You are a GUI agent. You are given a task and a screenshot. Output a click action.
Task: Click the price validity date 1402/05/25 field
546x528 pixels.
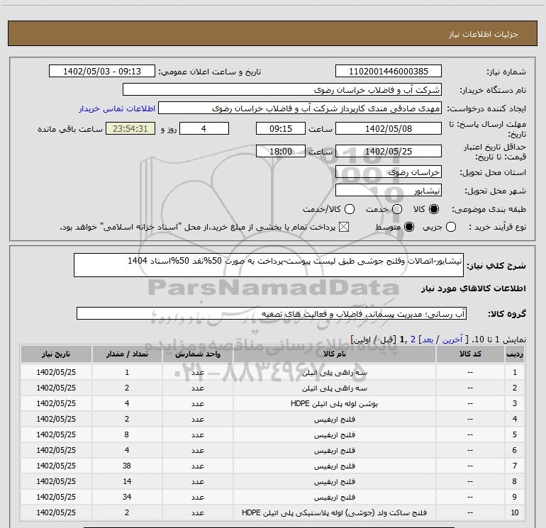tap(389, 151)
